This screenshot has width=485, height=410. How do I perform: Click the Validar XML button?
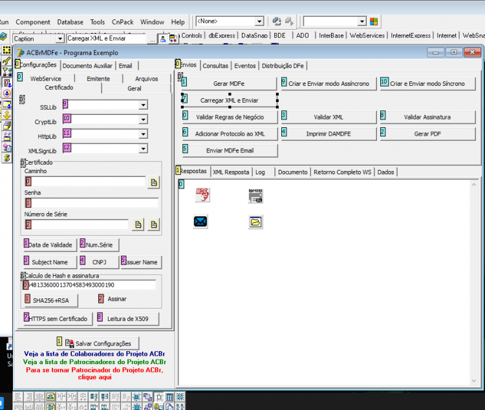pos(329,117)
